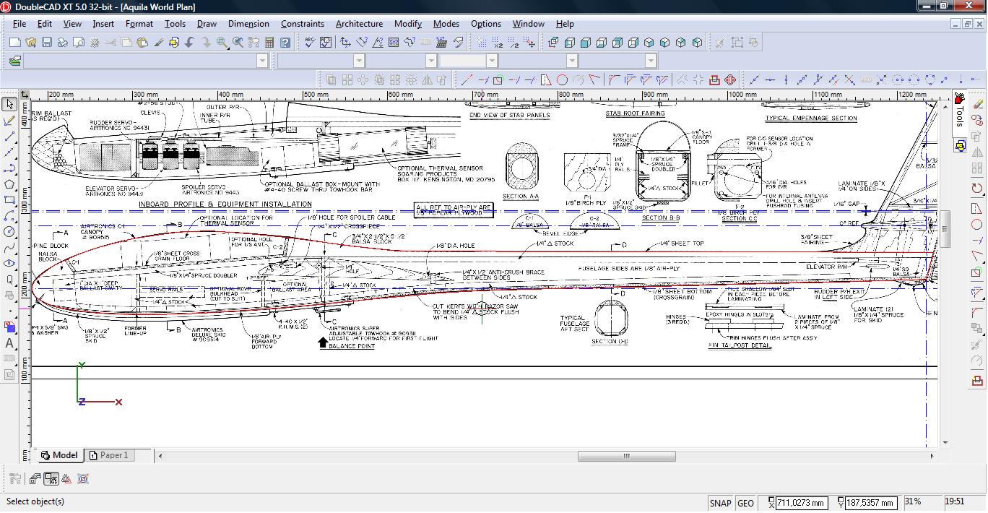988x513 pixels.
Task: Click the Save diskette icon
Action: 46,43
